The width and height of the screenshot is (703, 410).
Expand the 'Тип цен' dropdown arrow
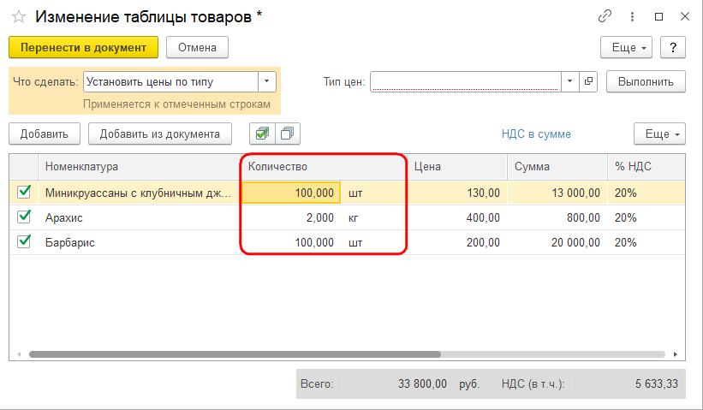[x=569, y=81]
